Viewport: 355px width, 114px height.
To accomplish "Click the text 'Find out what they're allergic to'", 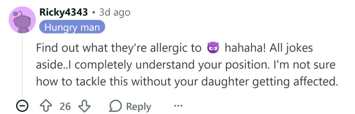I will pyautogui.click(x=119, y=48).
